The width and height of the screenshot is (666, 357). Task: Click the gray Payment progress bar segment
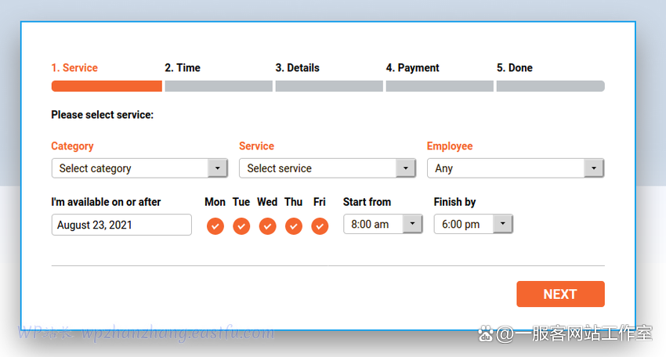[440, 86]
